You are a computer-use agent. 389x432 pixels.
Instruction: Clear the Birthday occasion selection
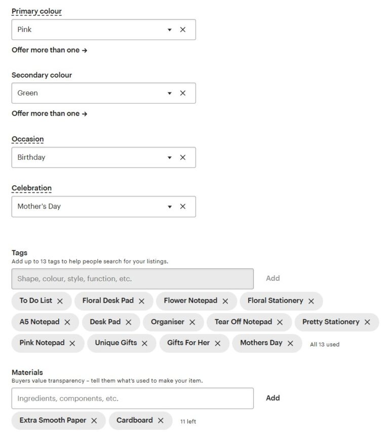tap(183, 157)
